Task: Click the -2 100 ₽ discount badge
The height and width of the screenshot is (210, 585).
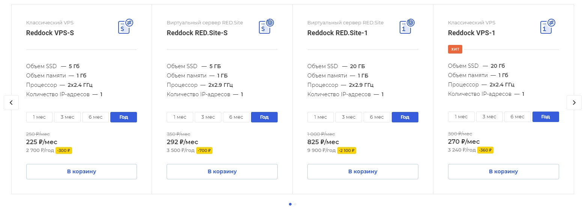Action: tap(347, 150)
